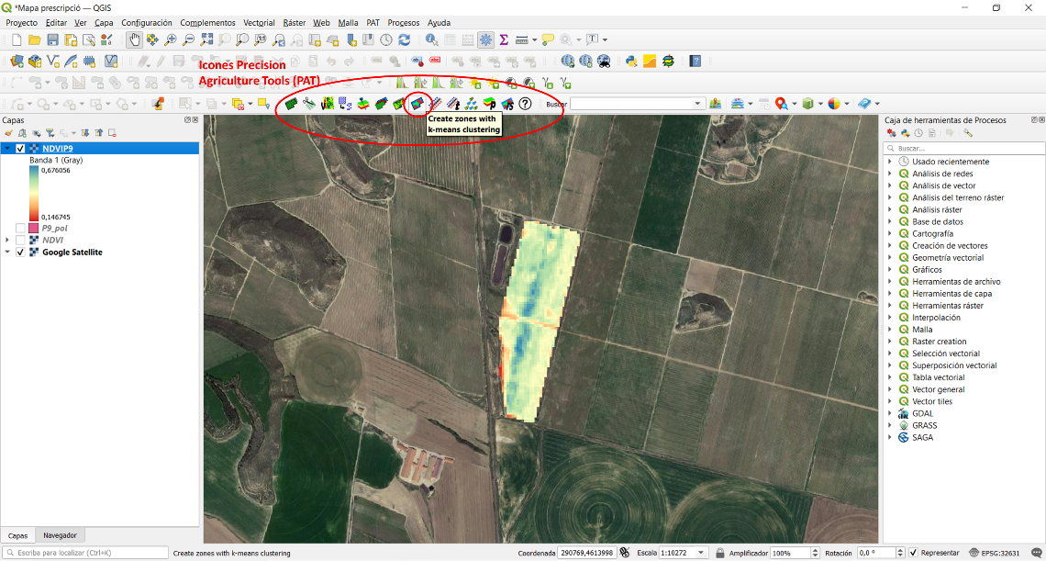The height and width of the screenshot is (561, 1046).
Task: Open the Complementos menu
Action: 207,22
